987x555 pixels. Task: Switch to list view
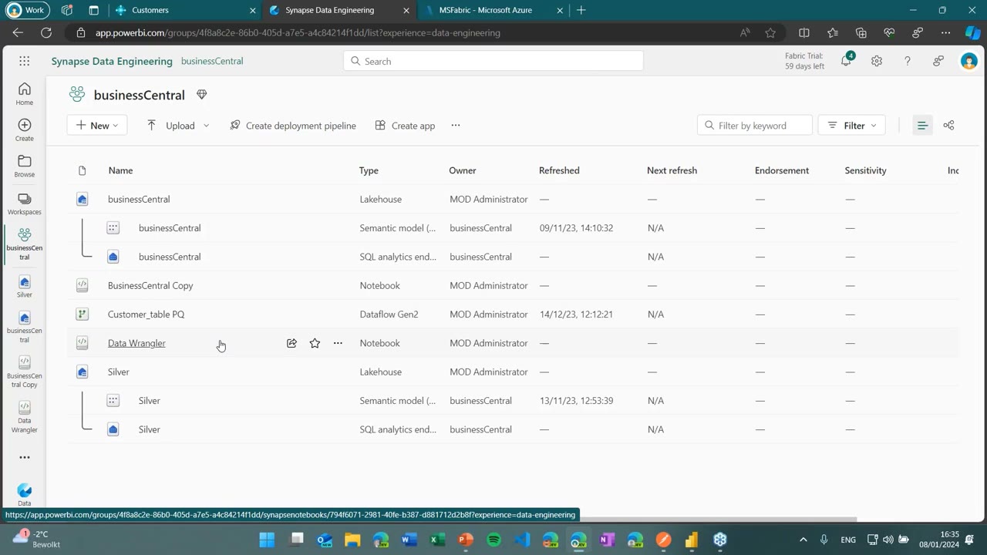922,125
